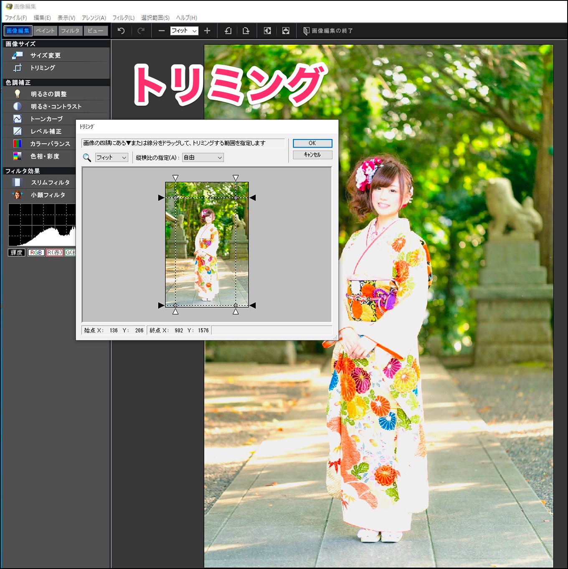This screenshot has height=569, width=568.
Task: Open the アレンジ(A) menu
Action: (x=94, y=18)
